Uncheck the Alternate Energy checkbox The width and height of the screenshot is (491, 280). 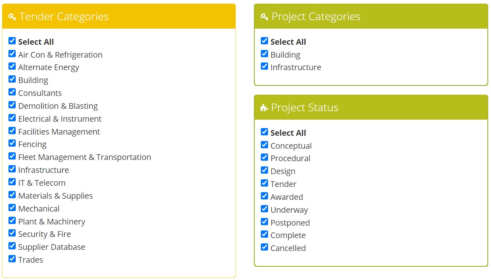tap(12, 66)
